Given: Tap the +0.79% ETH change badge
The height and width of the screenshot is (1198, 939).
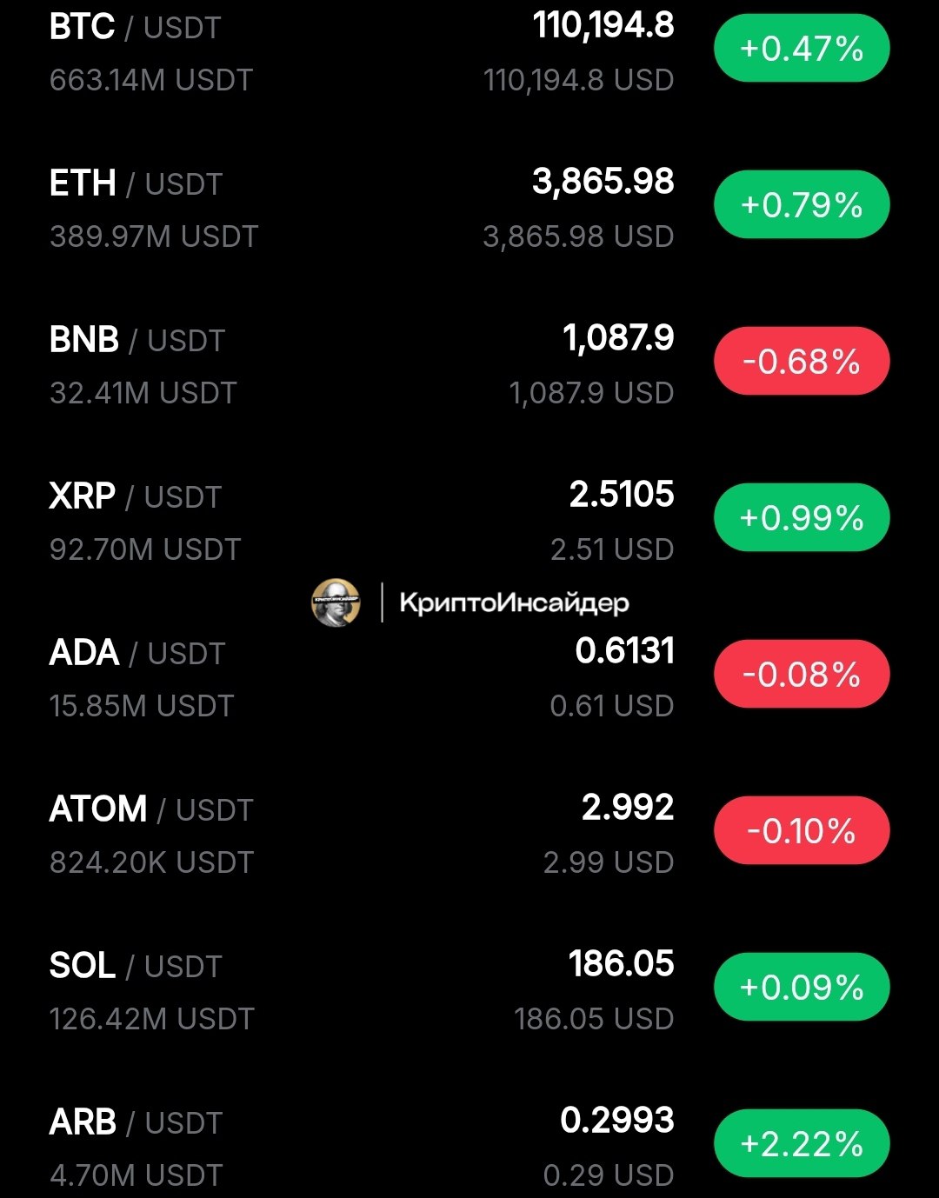Looking at the screenshot, I should tap(801, 205).
